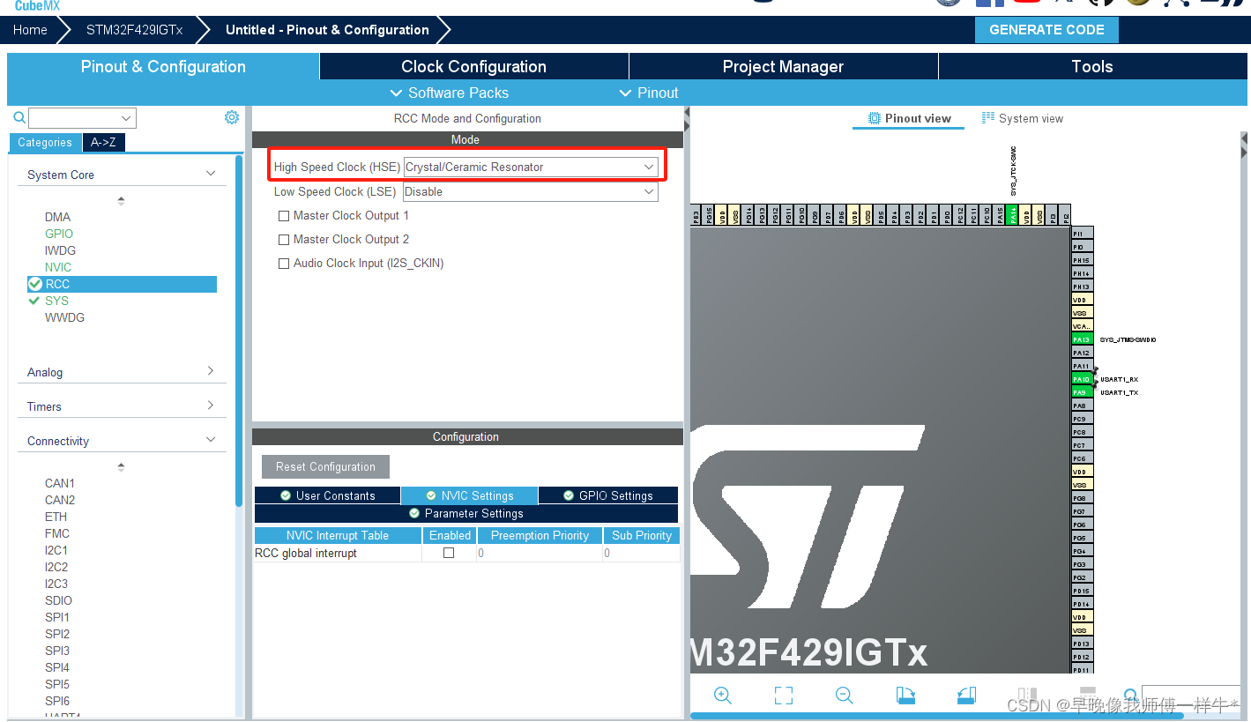Switch to A->Z sorting tab
This screenshot has width=1251, height=722.
coord(104,142)
